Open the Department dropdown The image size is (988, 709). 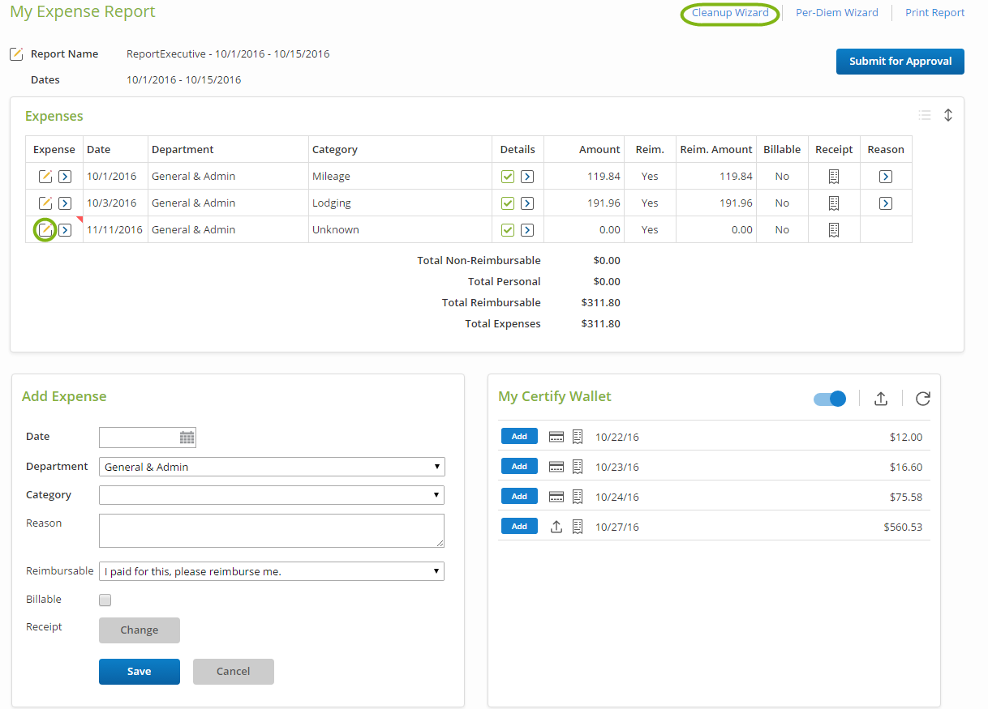click(272, 467)
